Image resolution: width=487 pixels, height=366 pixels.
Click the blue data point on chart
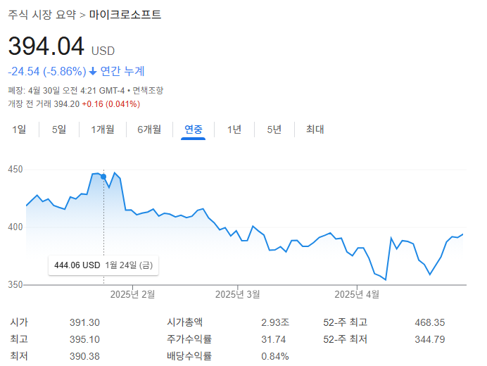click(x=103, y=177)
